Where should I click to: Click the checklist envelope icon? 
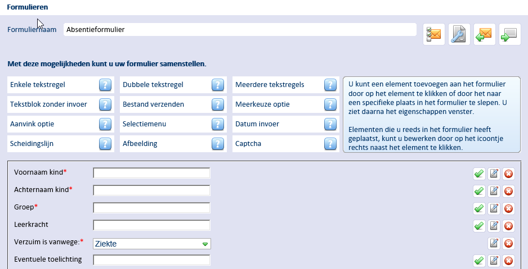point(434,34)
